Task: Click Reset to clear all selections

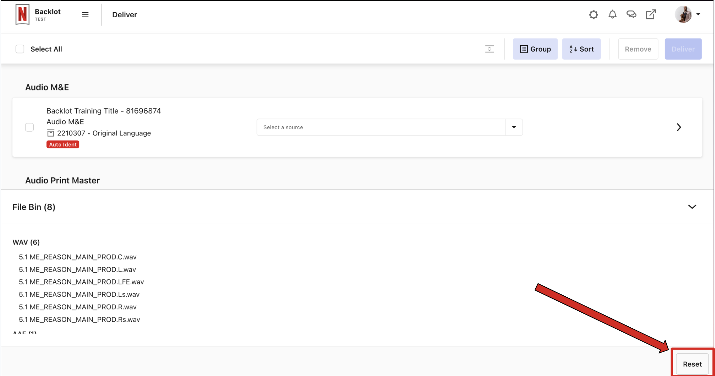Action: pyautogui.click(x=692, y=363)
